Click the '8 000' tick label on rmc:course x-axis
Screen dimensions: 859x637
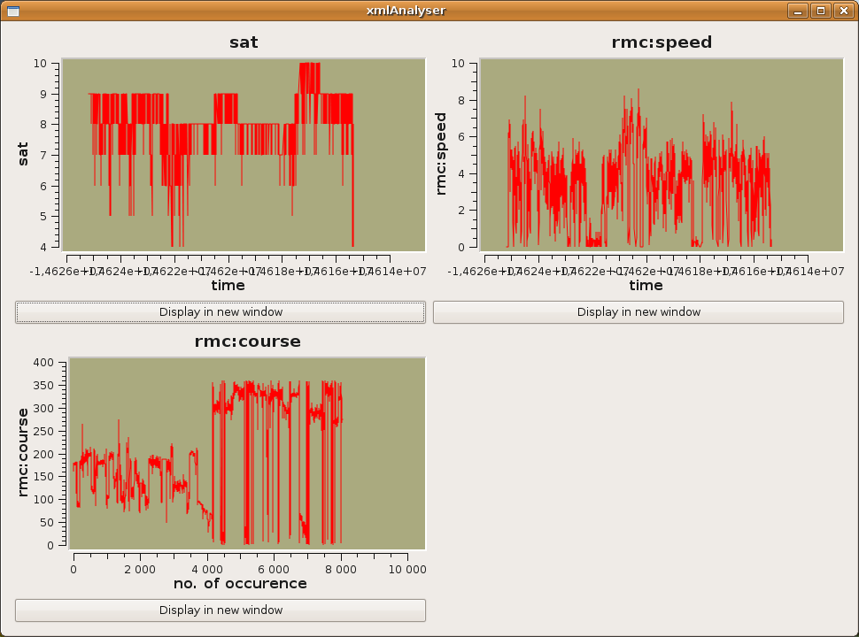[x=341, y=570]
